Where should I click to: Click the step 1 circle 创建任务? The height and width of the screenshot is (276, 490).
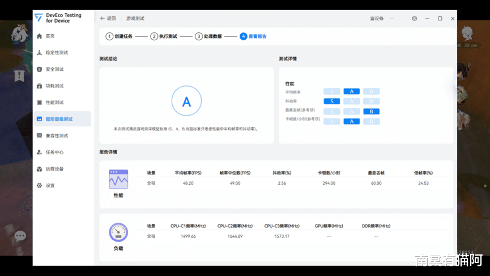109,37
